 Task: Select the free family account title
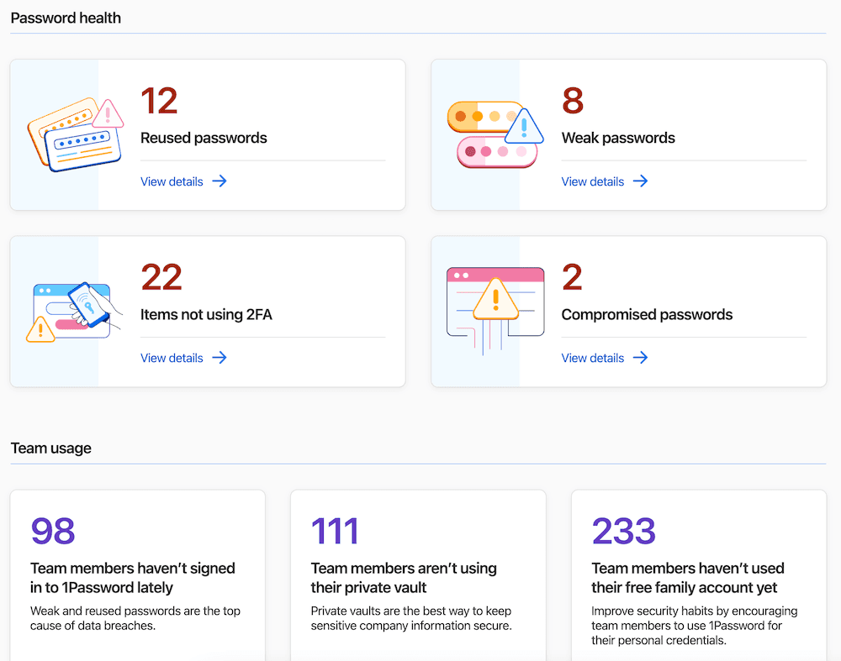tap(688, 578)
